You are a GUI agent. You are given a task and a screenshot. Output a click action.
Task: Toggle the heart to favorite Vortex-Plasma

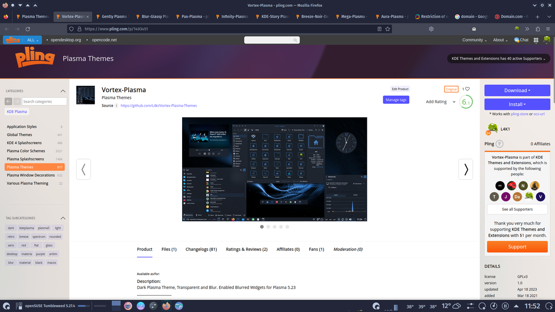click(x=467, y=89)
